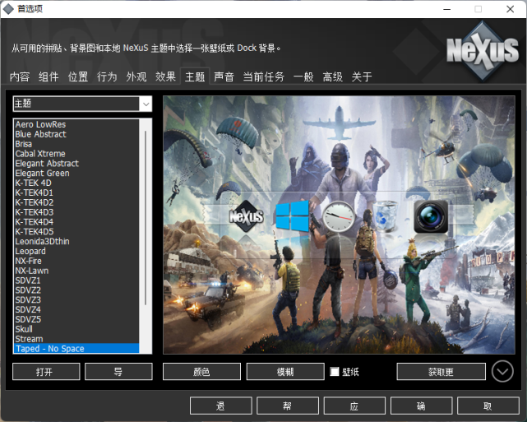This screenshot has height=422, width=527.
Task: Select Skull theme
Action: pyautogui.click(x=76, y=329)
